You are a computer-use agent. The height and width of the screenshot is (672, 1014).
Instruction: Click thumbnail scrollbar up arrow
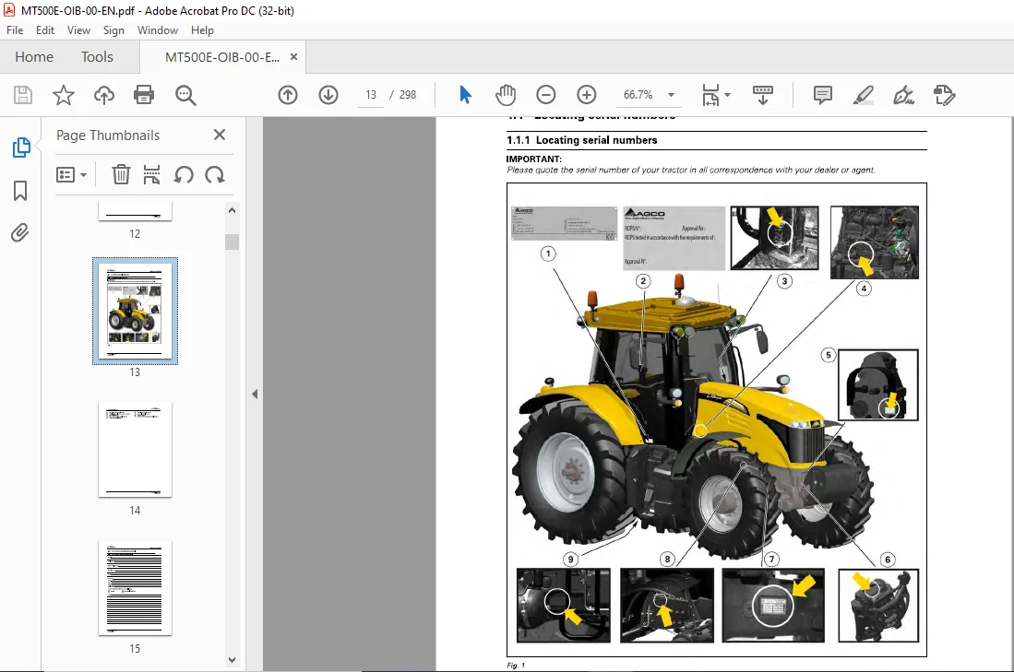pos(233,210)
